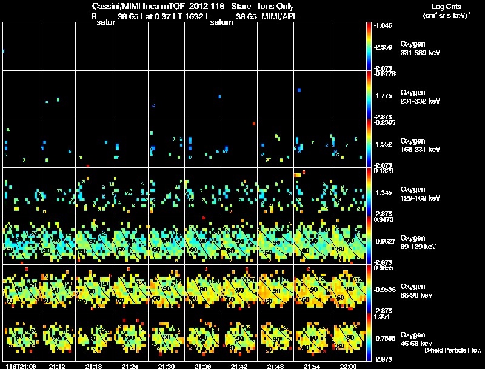
Task: Select the 21:54 image in 68-90 keV row
Action: pos(312,288)
